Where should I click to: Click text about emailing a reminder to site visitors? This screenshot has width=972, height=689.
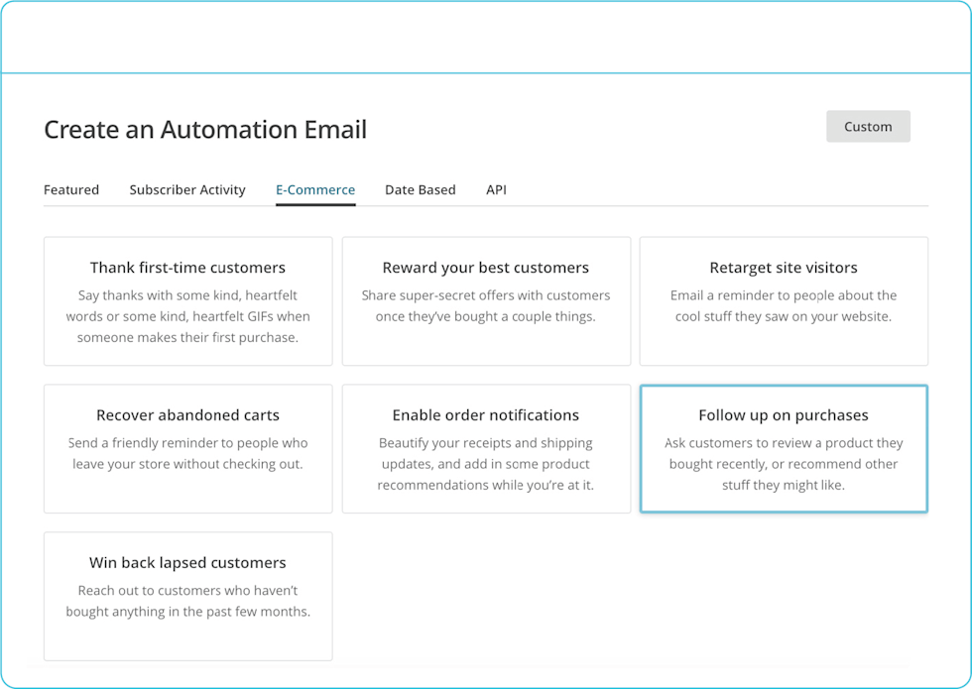tap(784, 306)
